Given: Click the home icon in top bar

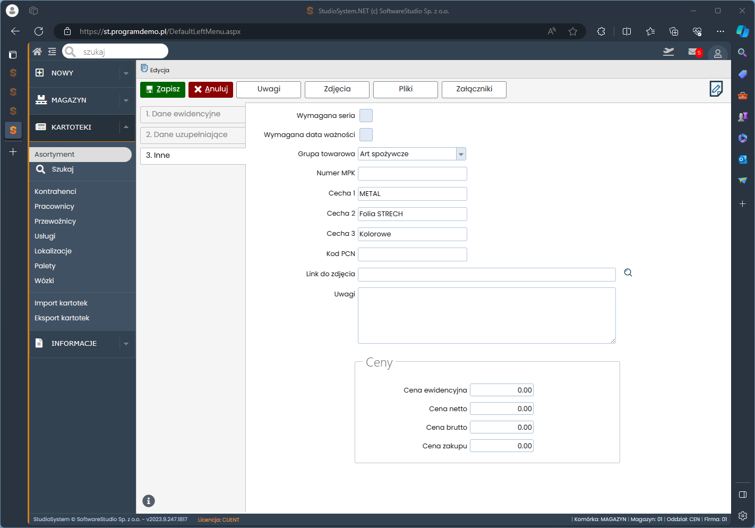Looking at the screenshot, I should tap(37, 52).
